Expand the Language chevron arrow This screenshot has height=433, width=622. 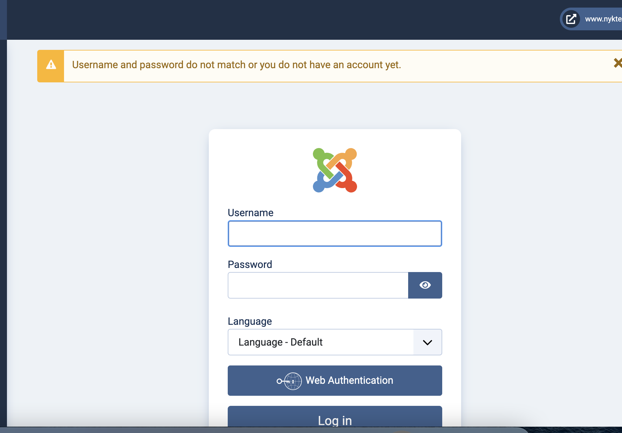[427, 342]
